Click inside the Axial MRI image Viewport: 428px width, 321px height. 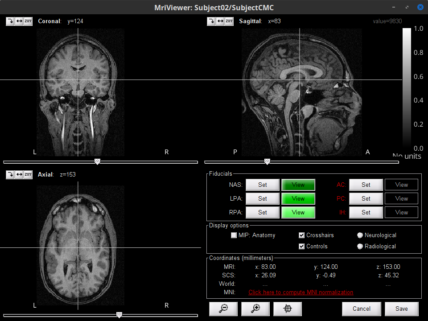(81, 246)
